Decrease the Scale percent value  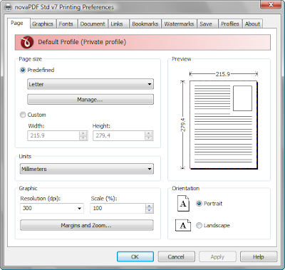(x=149, y=211)
